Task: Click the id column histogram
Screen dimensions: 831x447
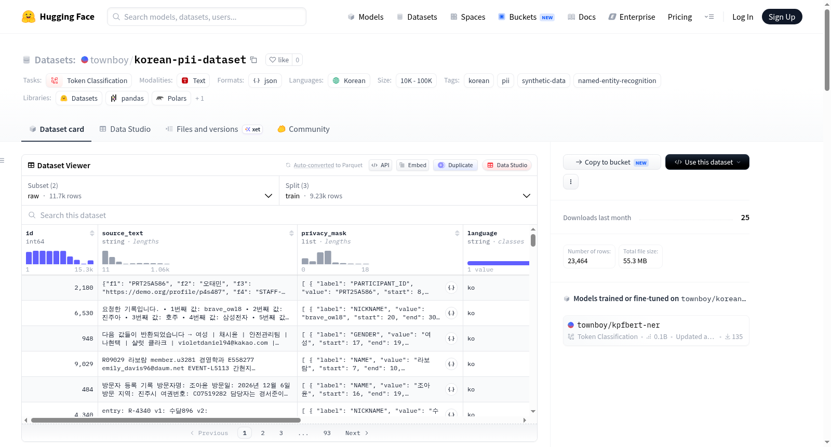Action: point(60,258)
